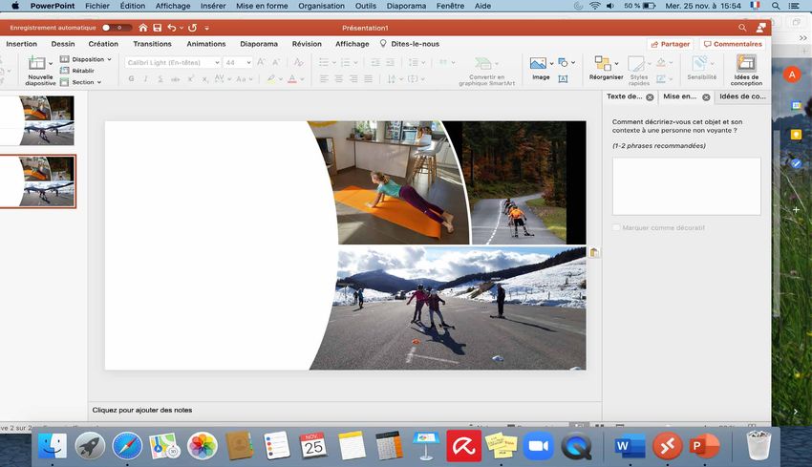
Task: Toggle Enregistrement automatique switch
Action: pyautogui.click(x=118, y=28)
